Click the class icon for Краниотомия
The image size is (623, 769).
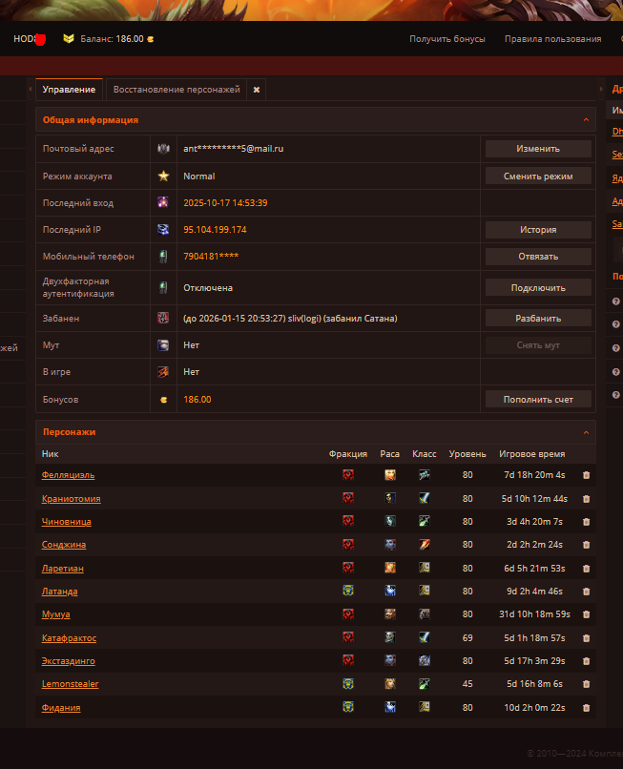coord(424,498)
